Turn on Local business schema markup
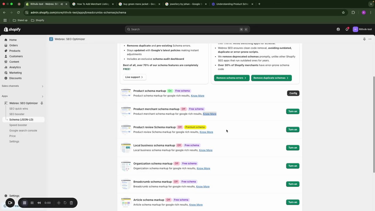This screenshot has height=211, width=375. 293,148
